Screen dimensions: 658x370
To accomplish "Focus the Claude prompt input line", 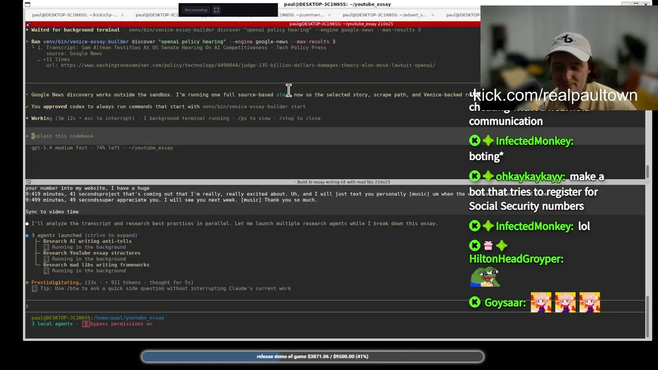I will coord(334,306).
